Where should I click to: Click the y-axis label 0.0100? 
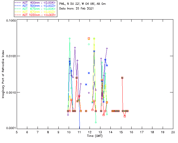pos(11,56)
